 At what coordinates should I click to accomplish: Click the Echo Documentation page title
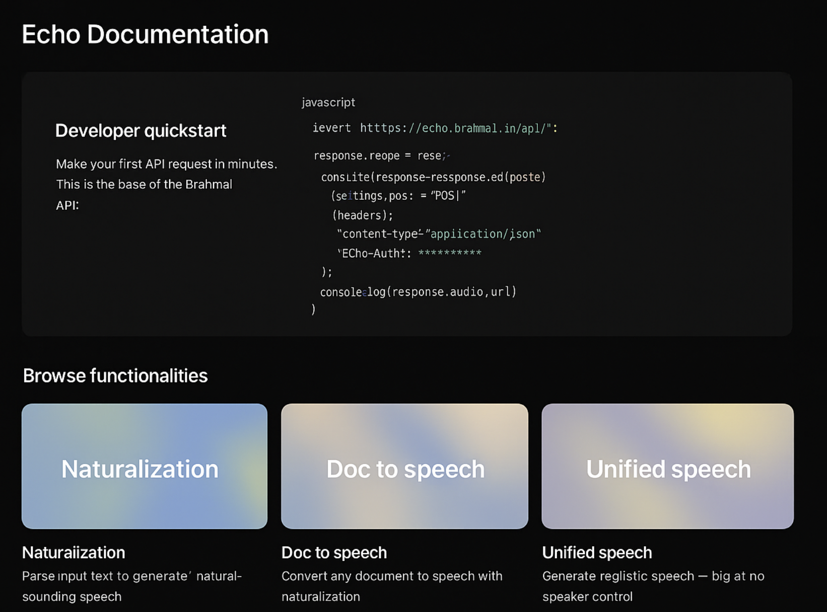145,34
